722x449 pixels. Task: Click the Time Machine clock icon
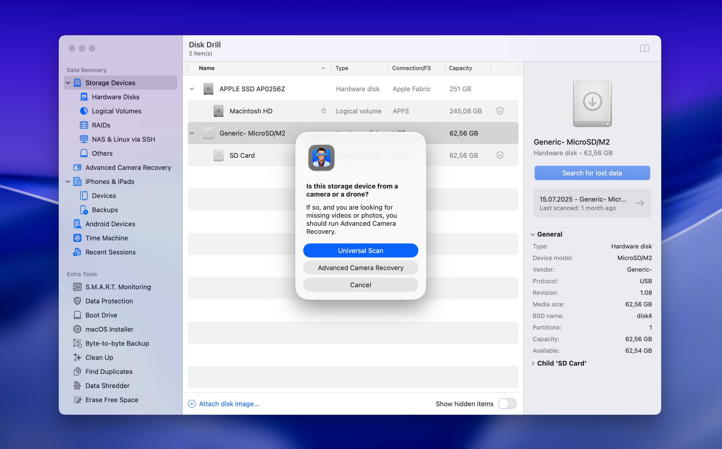pyautogui.click(x=77, y=238)
